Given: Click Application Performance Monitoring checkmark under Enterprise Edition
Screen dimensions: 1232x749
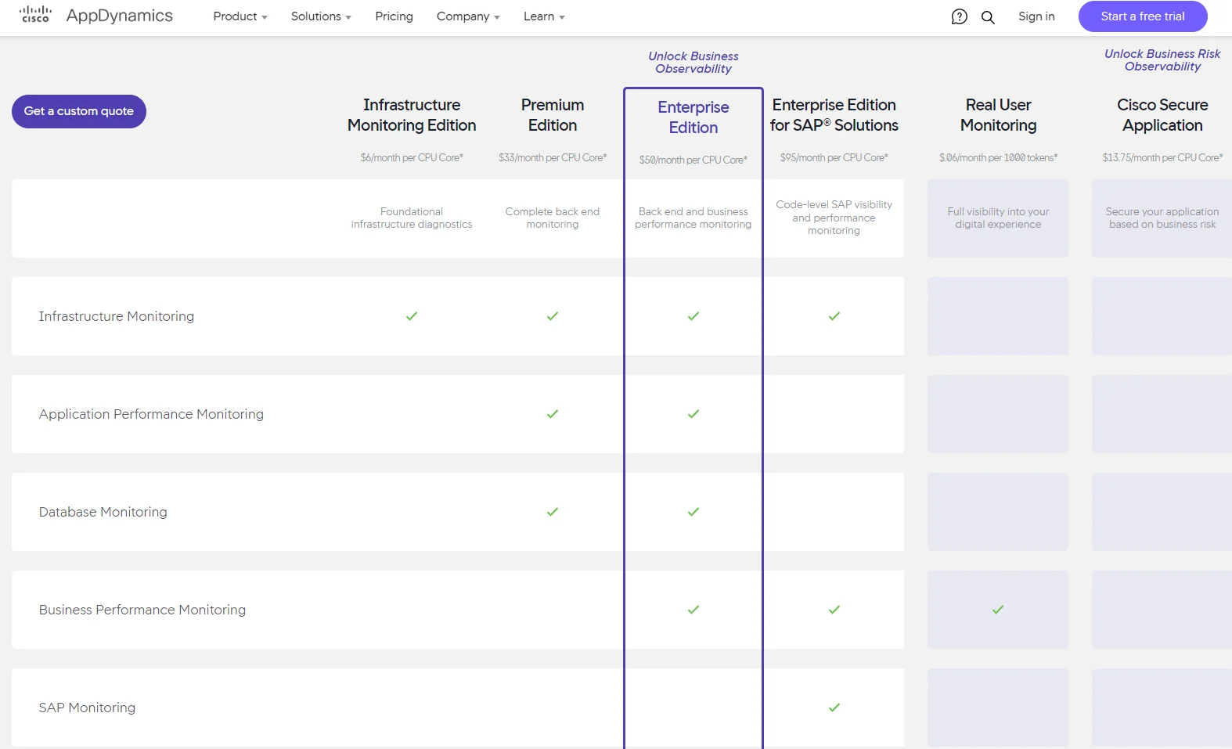Looking at the screenshot, I should (693, 414).
